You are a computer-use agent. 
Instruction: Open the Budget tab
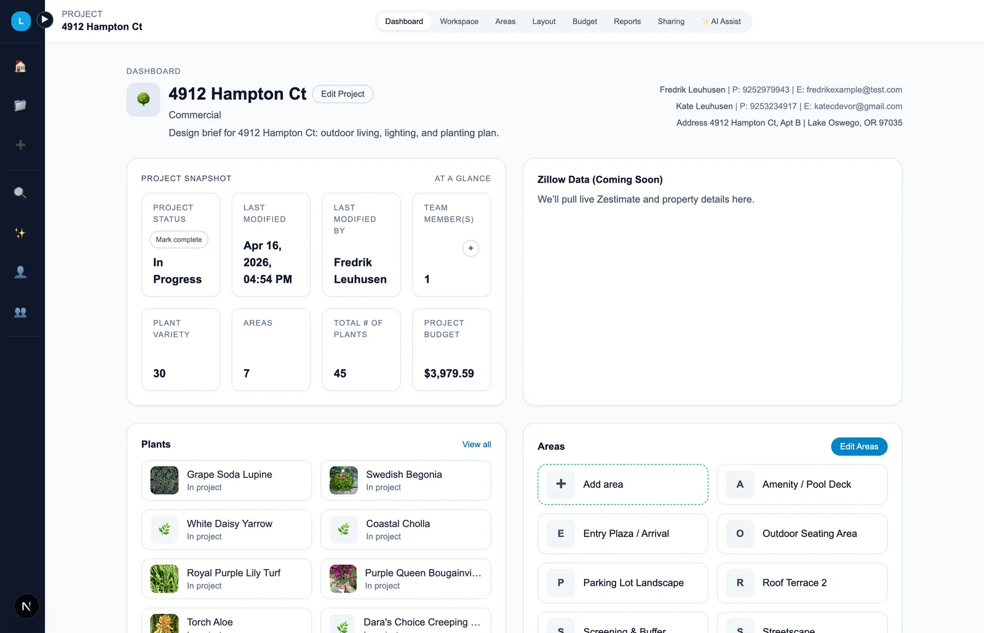pos(585,22)
